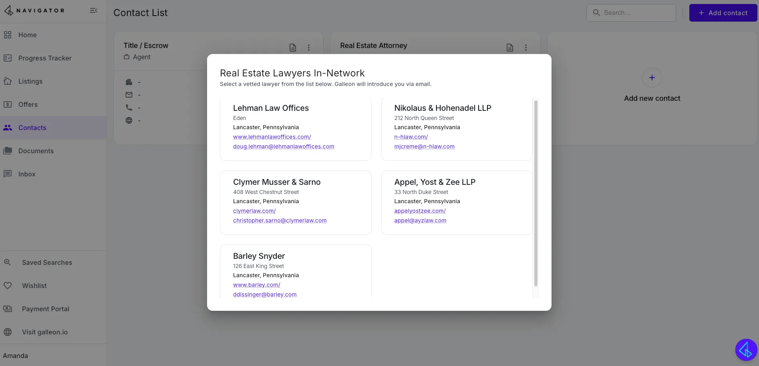759x366 pixels.
Task: Collapse the sidebar menu icon
Action: click(x=94, y=10)
